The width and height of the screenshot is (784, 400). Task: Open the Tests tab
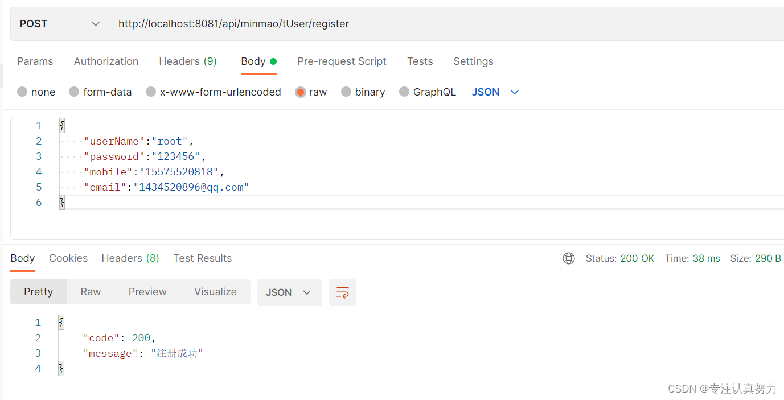tap(420, 61)
